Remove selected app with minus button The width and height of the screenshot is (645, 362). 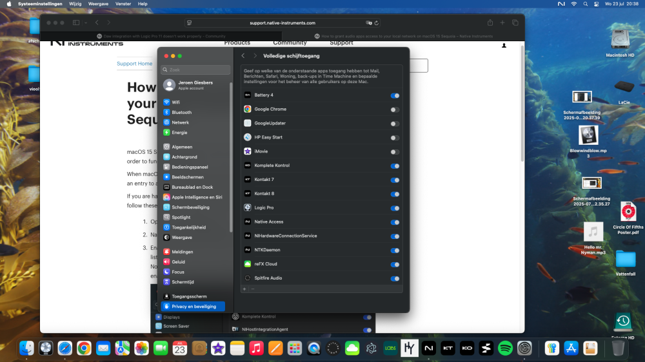pyautogui.click(x=253, y=289)
